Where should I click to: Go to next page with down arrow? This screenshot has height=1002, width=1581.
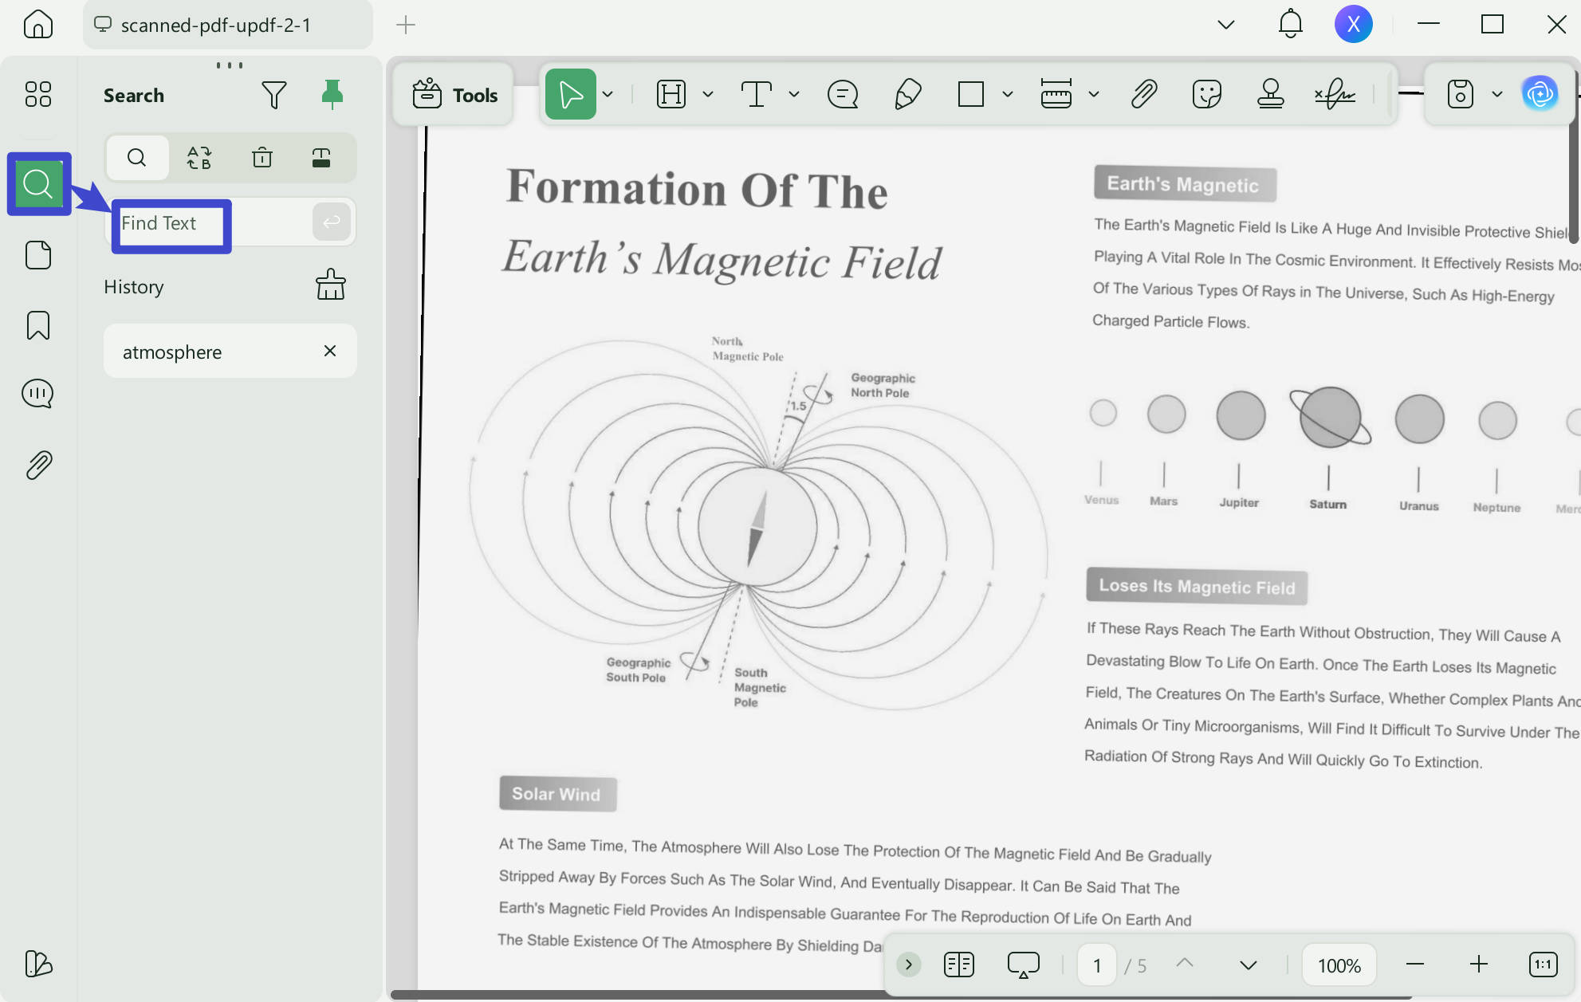point(1249,965)
